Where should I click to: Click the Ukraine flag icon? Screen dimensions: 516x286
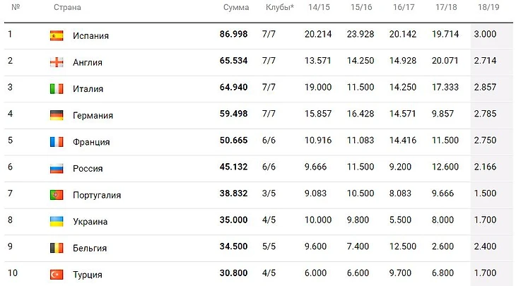coord(57,221)
